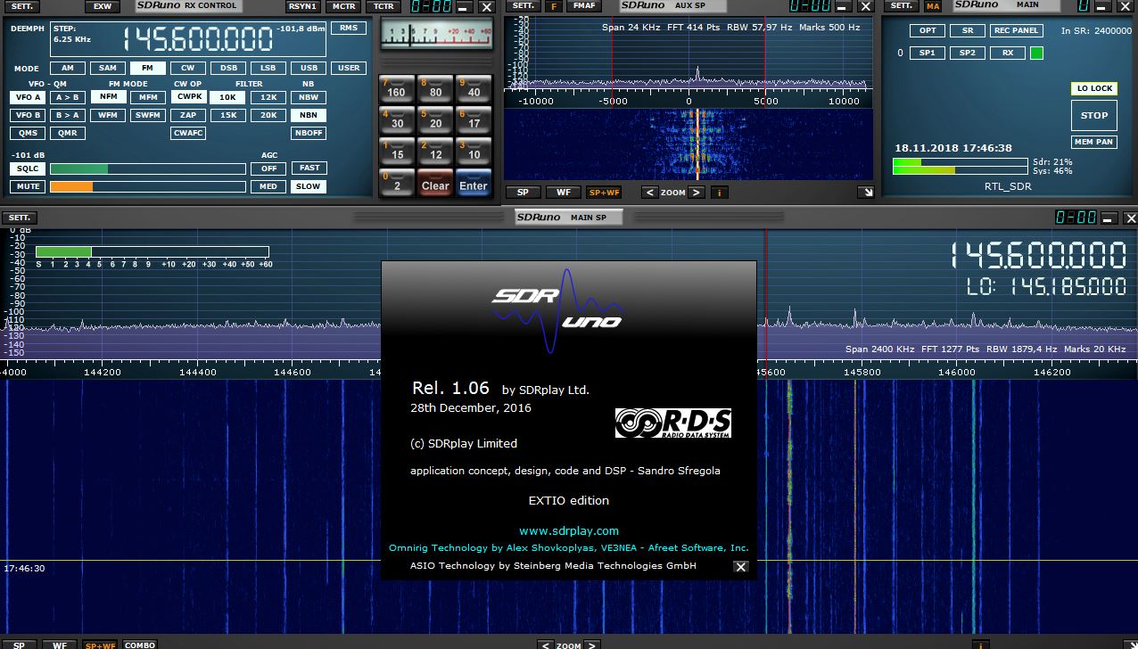The width and height of the screenshot is (1138, 649).
Task: Click keypad button 15 band preset
Action: pyautogui.click(x=397, y=150)
